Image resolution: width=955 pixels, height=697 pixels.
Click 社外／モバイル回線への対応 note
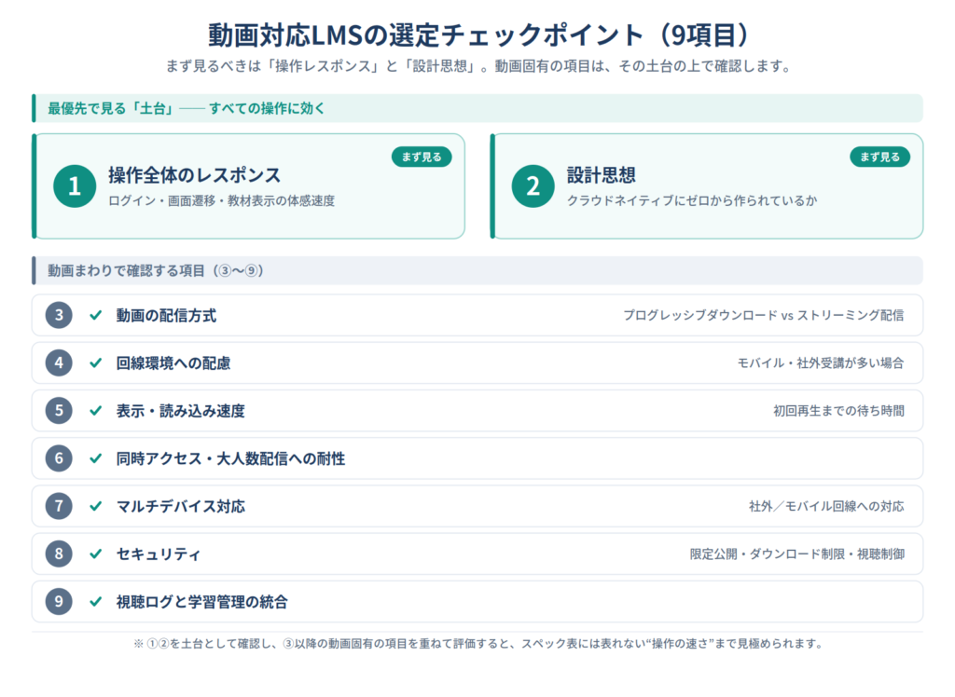click(827, 507)
